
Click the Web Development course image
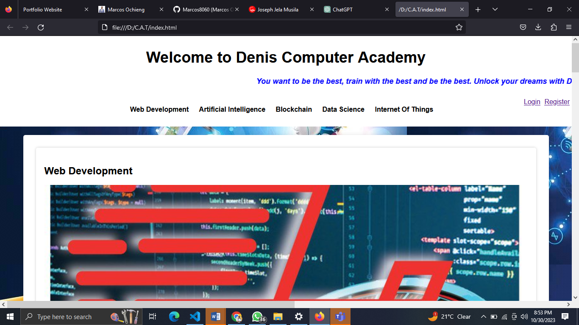click(284, 243)
